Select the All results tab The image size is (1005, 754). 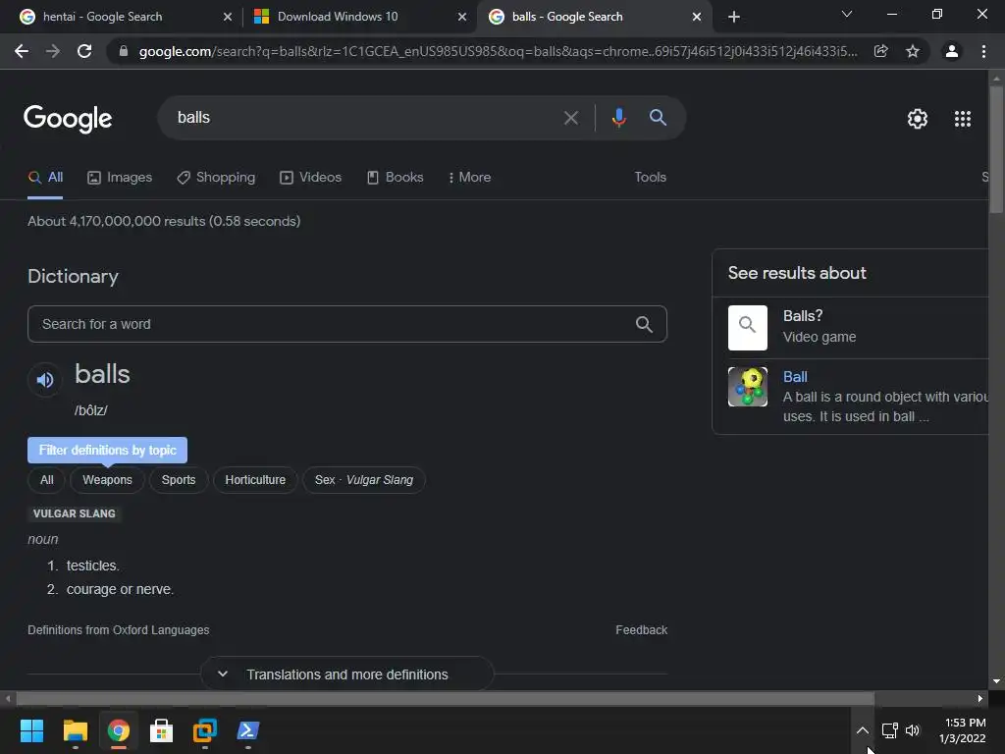pos(45,178)
